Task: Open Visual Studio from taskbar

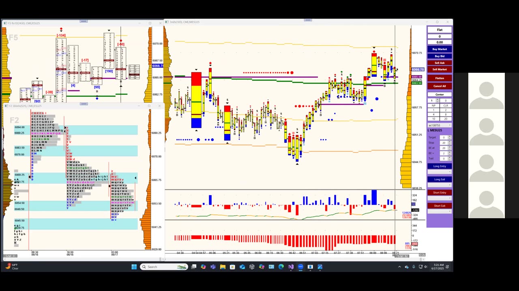Action: click(291, 267)
